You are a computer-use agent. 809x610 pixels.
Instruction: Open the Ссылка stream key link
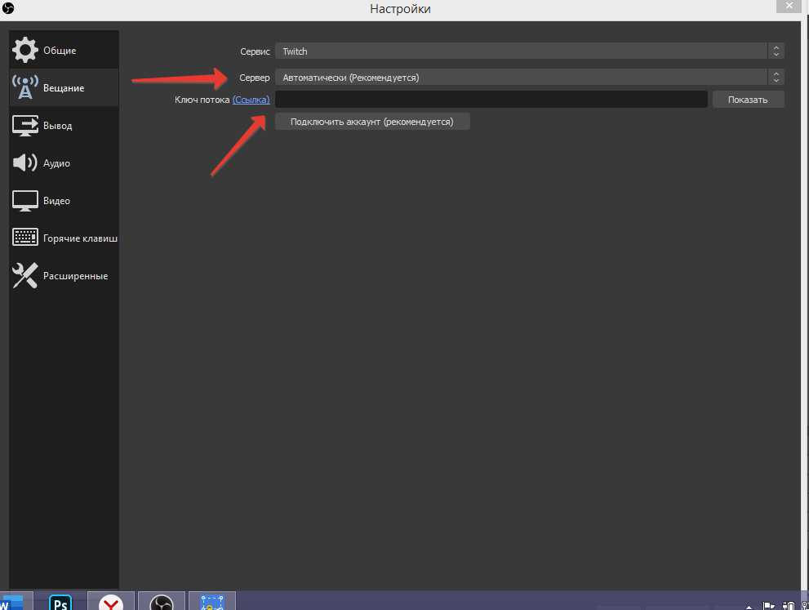click(x=251, y=100)
